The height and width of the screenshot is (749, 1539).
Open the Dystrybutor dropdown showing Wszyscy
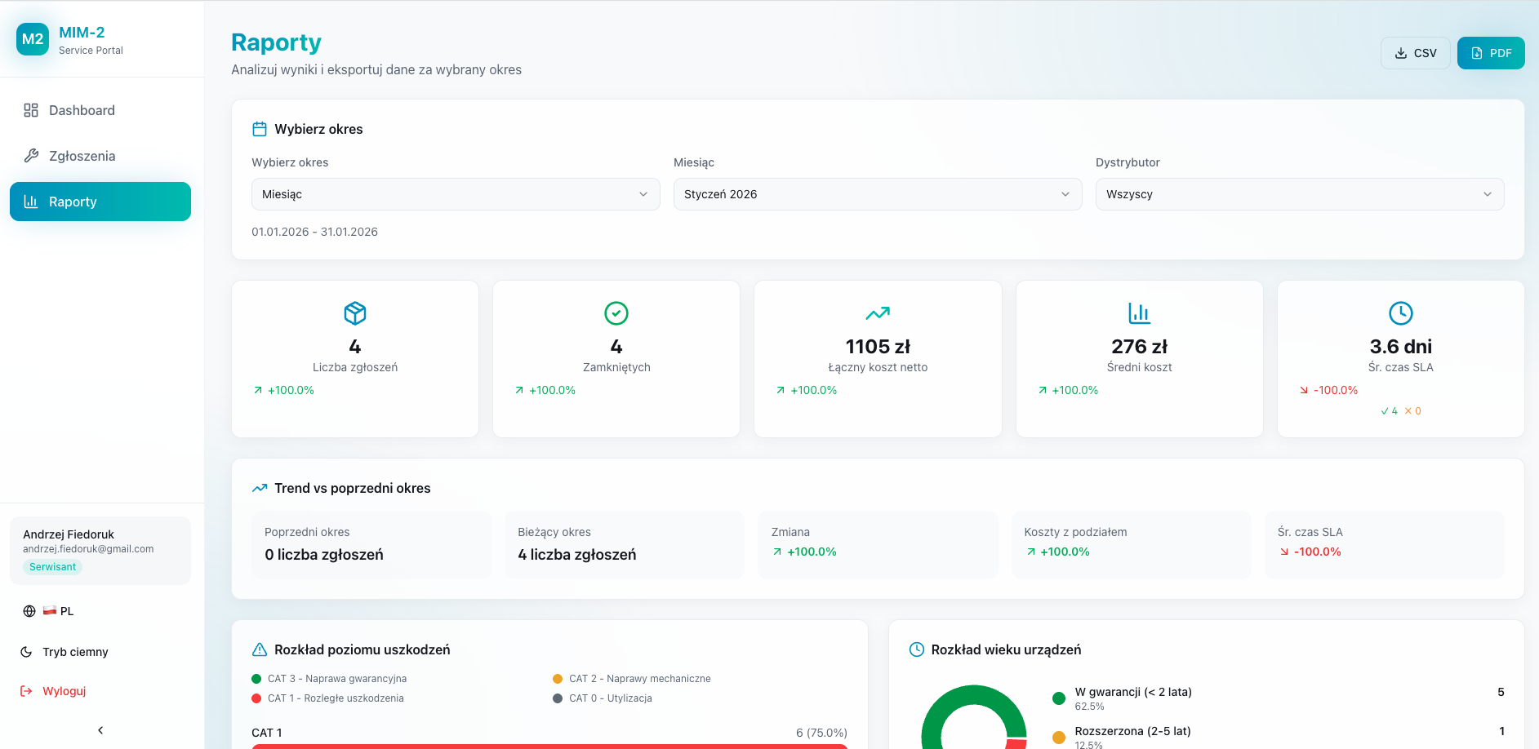[1299, 194]
